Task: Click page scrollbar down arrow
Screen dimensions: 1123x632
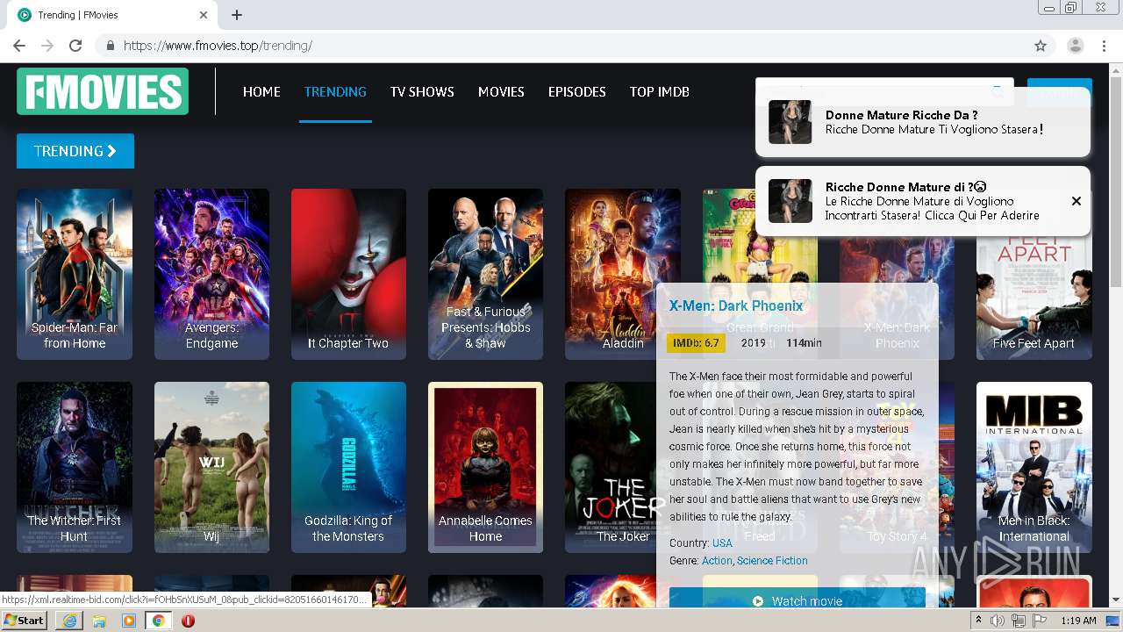Action: tap(1116, 600)
